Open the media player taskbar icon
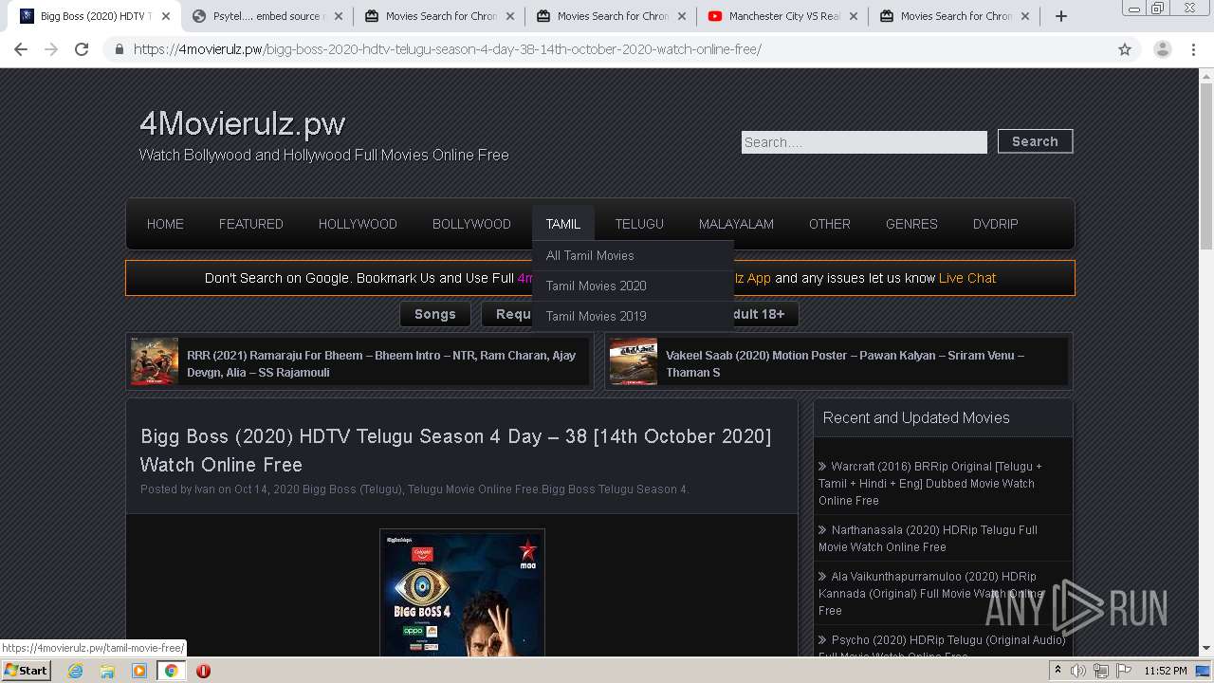 coord(139,671)
